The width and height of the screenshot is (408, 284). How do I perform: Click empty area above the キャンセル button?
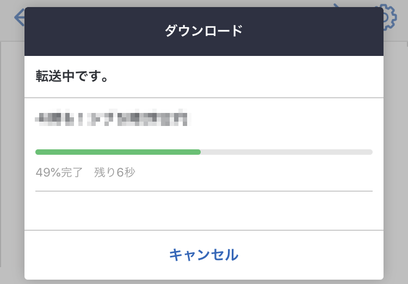coord(204,211)
